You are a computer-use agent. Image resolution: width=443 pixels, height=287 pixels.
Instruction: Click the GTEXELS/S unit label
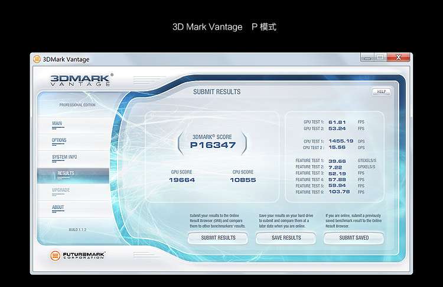(367, 160)
